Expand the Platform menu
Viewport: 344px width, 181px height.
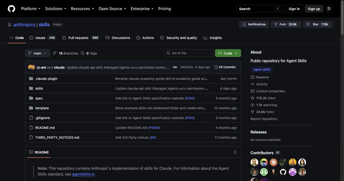[31, 9]
